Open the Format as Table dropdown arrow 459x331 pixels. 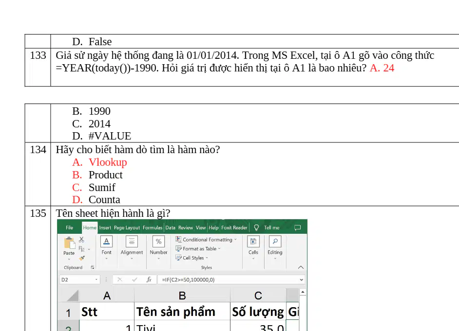(x=219, y=249)
